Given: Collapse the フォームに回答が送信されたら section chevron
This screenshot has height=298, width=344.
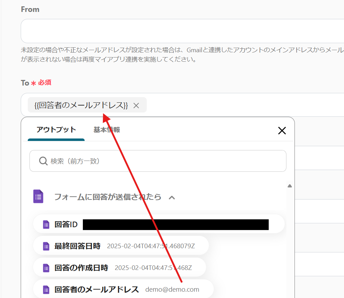Looking at the screenshot, I should 172,197.
